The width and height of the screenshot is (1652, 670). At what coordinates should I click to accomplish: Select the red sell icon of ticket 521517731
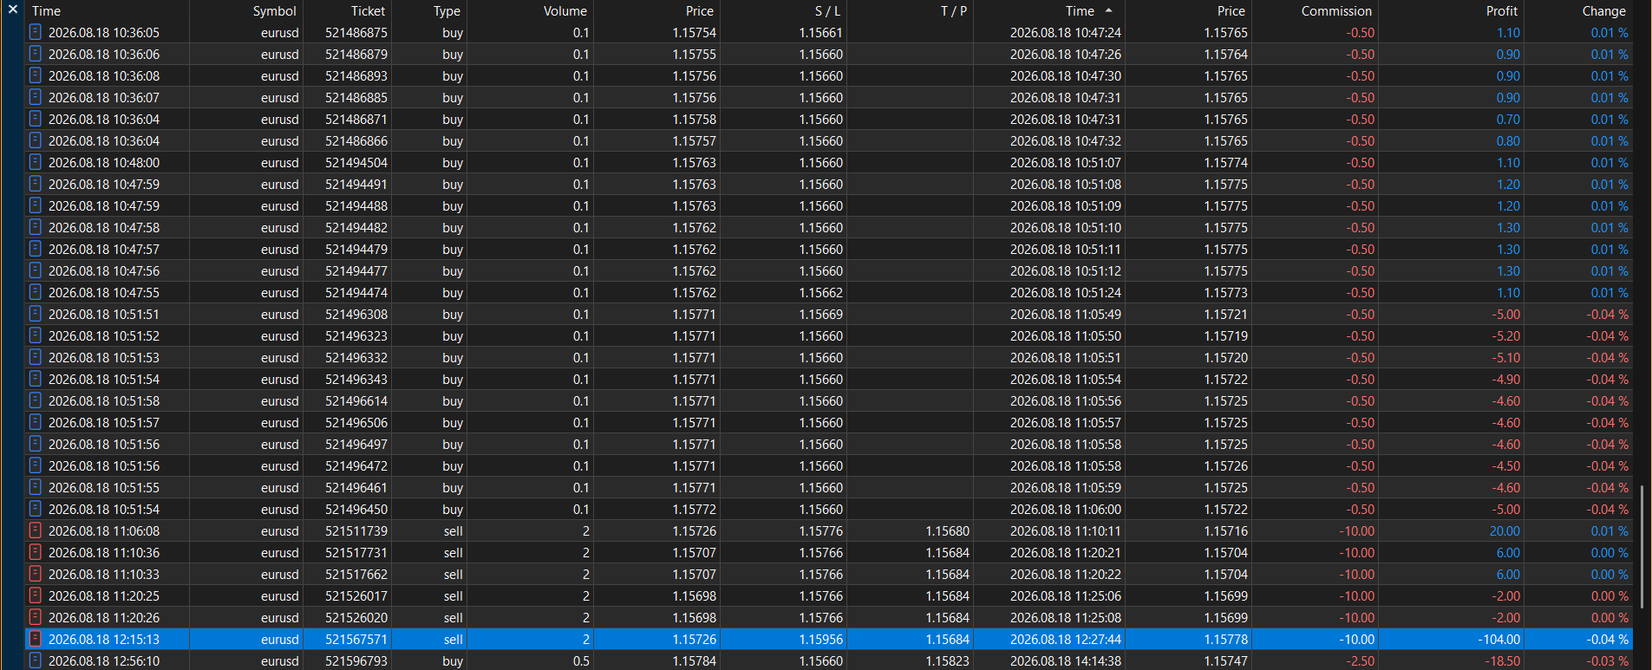tap(36, 552)
